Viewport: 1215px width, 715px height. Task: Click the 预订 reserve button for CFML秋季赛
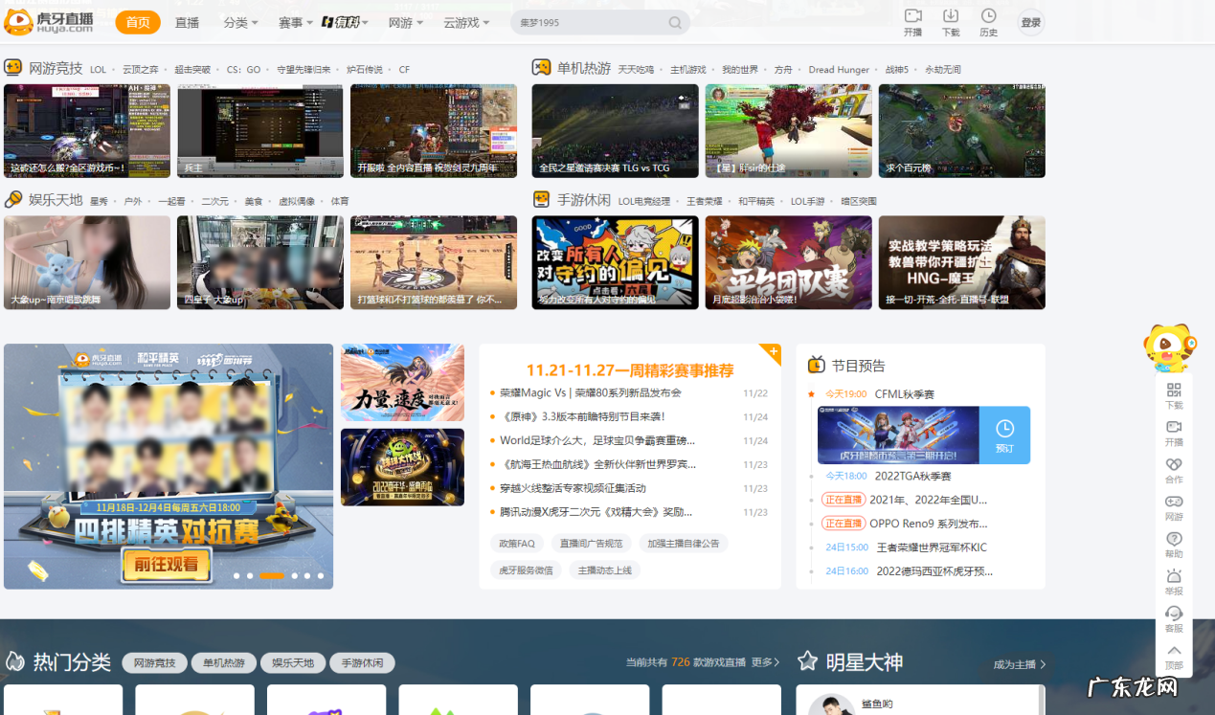coord(1004,436)
